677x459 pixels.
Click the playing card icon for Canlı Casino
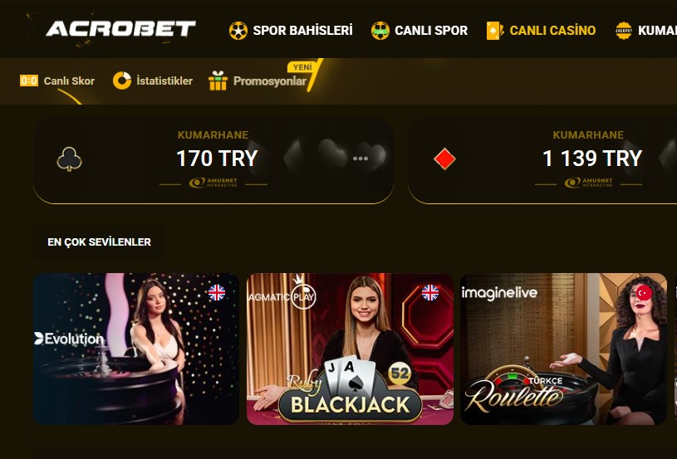click(495, 31)
